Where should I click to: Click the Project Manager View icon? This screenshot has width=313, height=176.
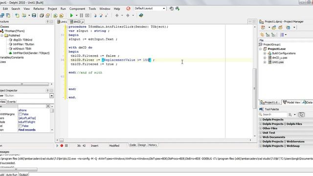[x=288, y=27]
